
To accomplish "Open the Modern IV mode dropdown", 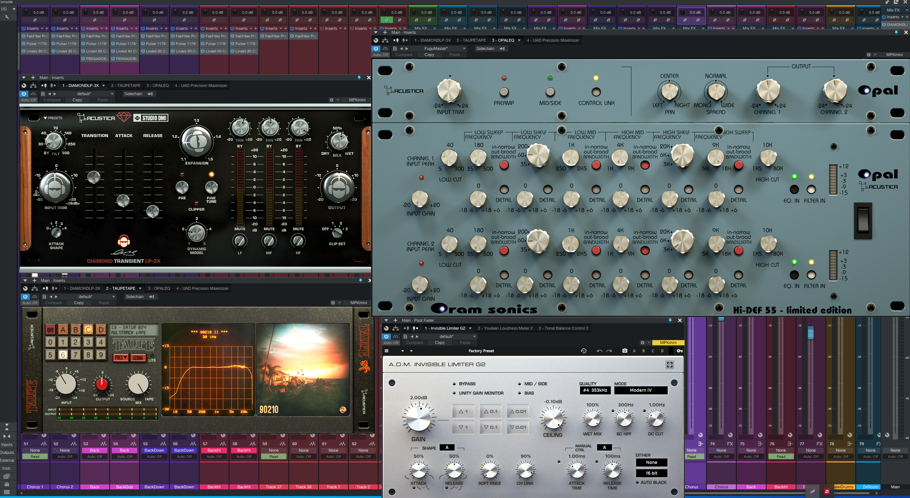I will tap(640, 390).
